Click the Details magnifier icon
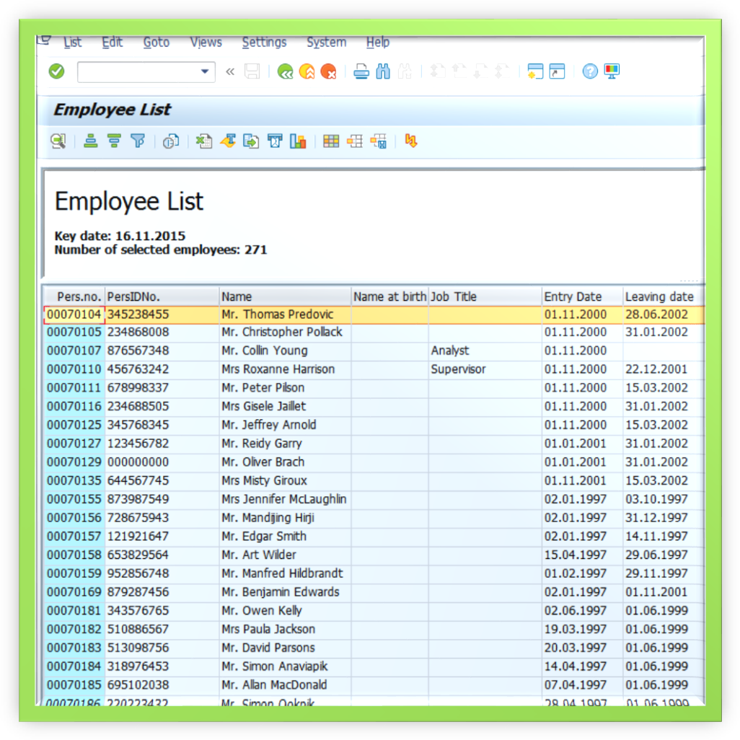This screenshot has width=740, height=740. pos(58,141)
